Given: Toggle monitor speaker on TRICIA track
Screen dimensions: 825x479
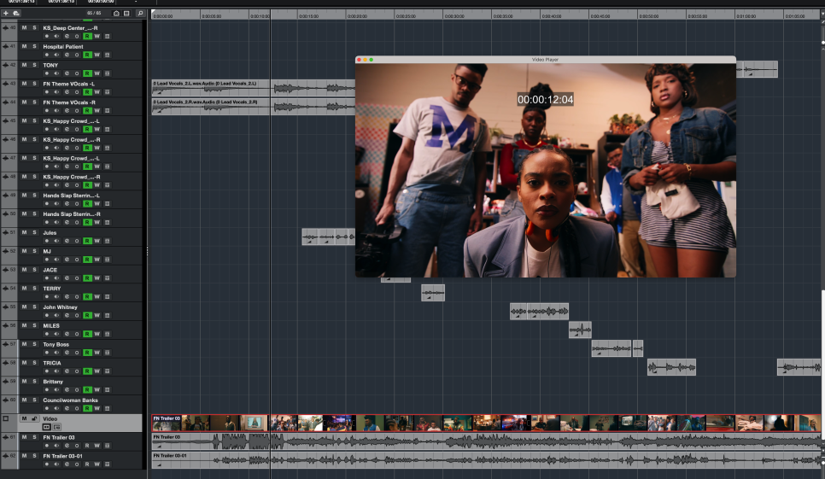Looking at the screenshot, I should 56,371.
